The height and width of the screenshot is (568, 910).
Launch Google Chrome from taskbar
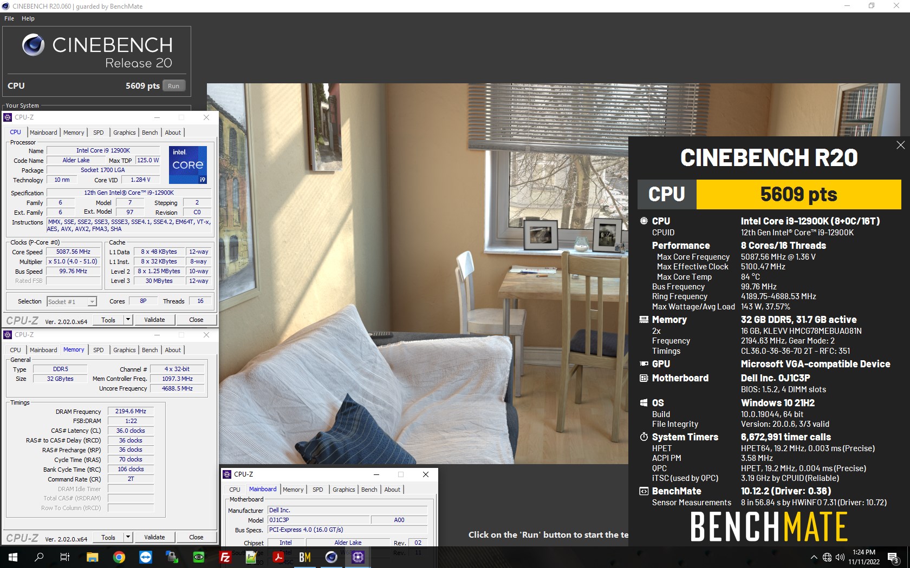(119, 557)
